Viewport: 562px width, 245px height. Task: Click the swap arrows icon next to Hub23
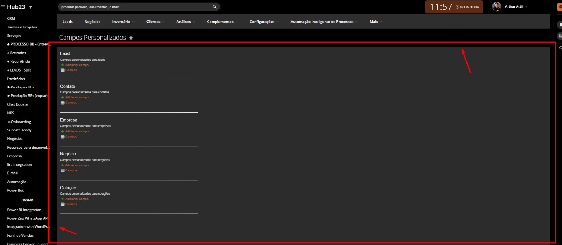(x=31, y=7)
